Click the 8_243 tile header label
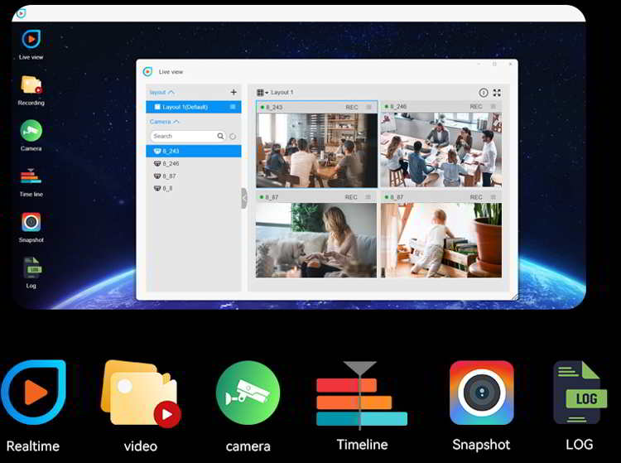This screenshot has width=621, height=463. tap(274, 108)
